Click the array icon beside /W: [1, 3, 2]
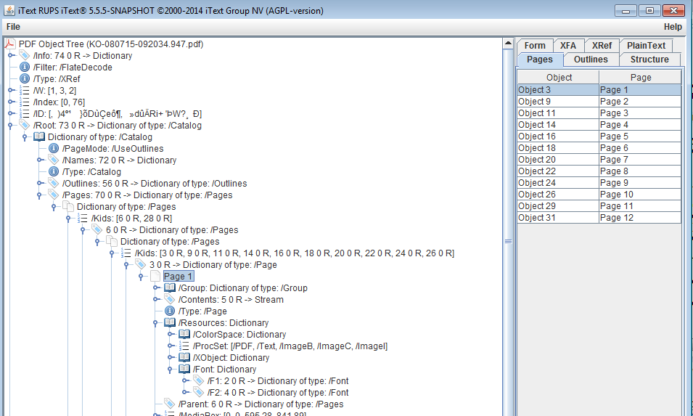This screenshot has width=693, height=416. tap(25, 91)
